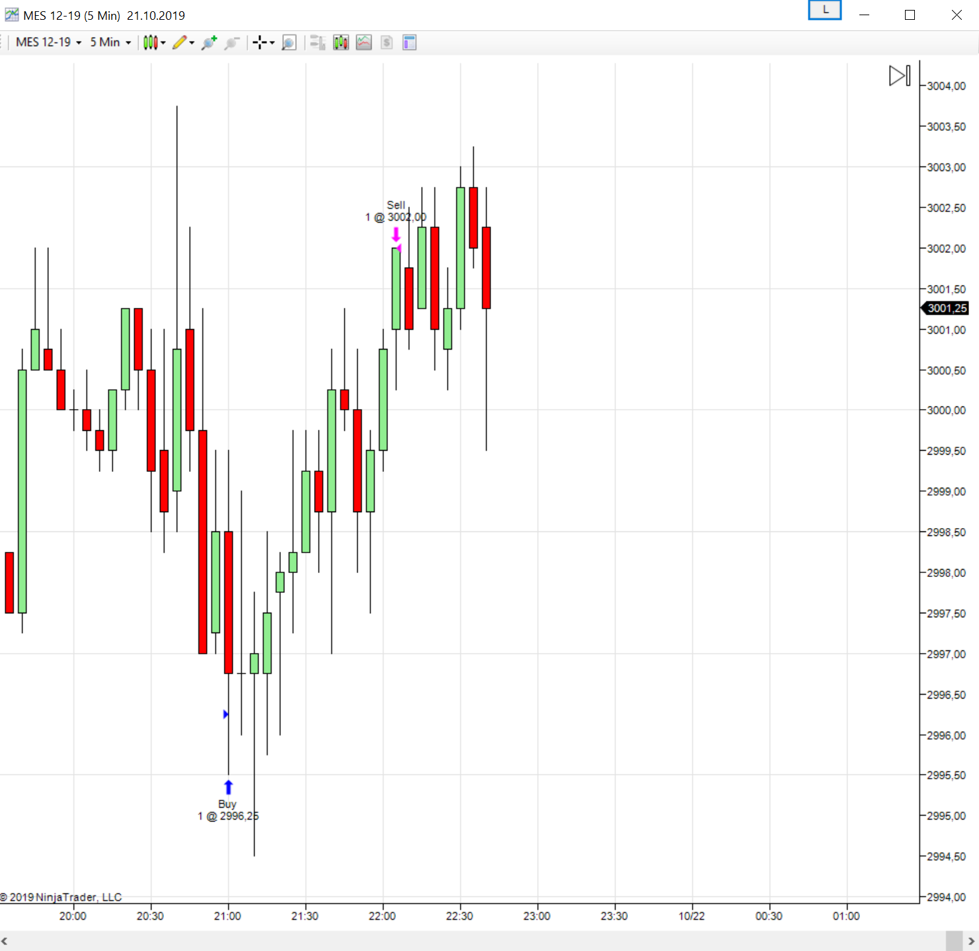The width and height of the screenshot is (979, 951).
Task: Click the 2997,00 price axis label
Action: (x=947, y=654)
